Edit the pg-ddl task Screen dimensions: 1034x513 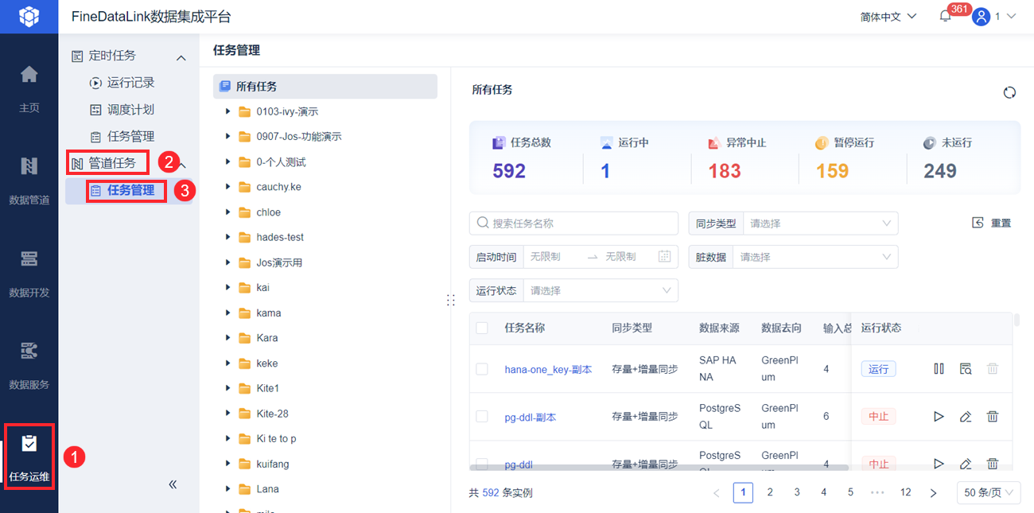[966, 464]
